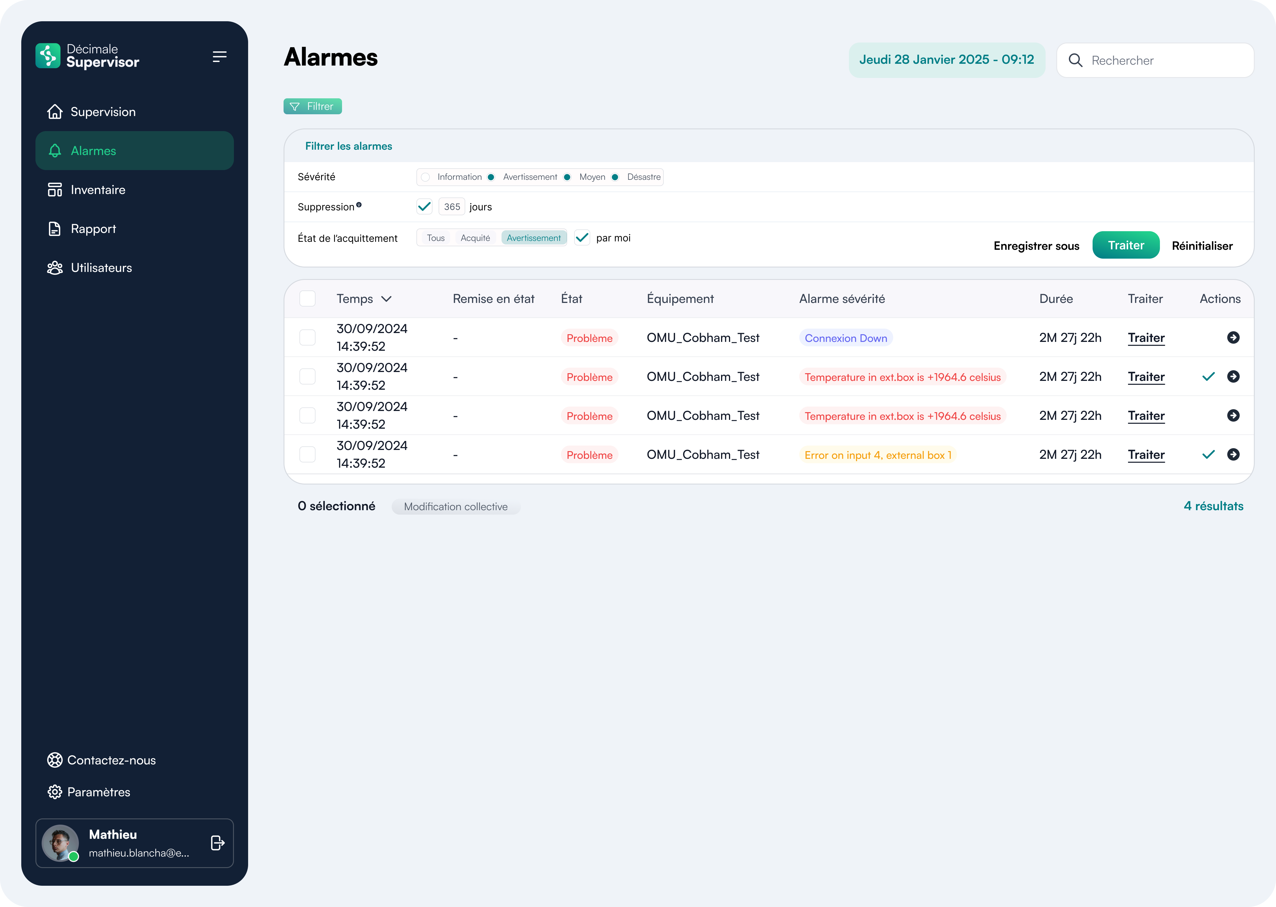Image resolution: width=1276 pixels, height=907 pixels.
Task: Click the Contactez-nous lifebuoy icon
Action: 55,760
